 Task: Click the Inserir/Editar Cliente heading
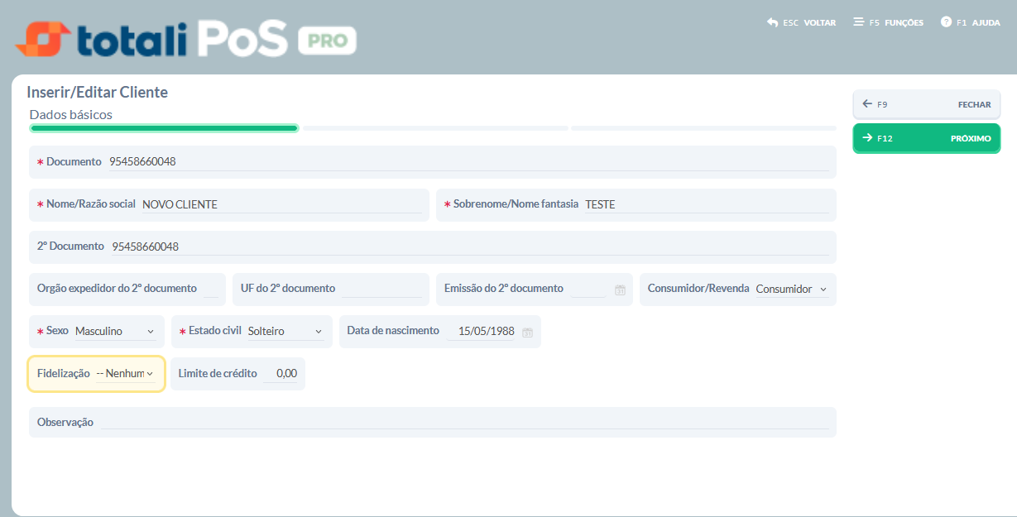(97, 92)
